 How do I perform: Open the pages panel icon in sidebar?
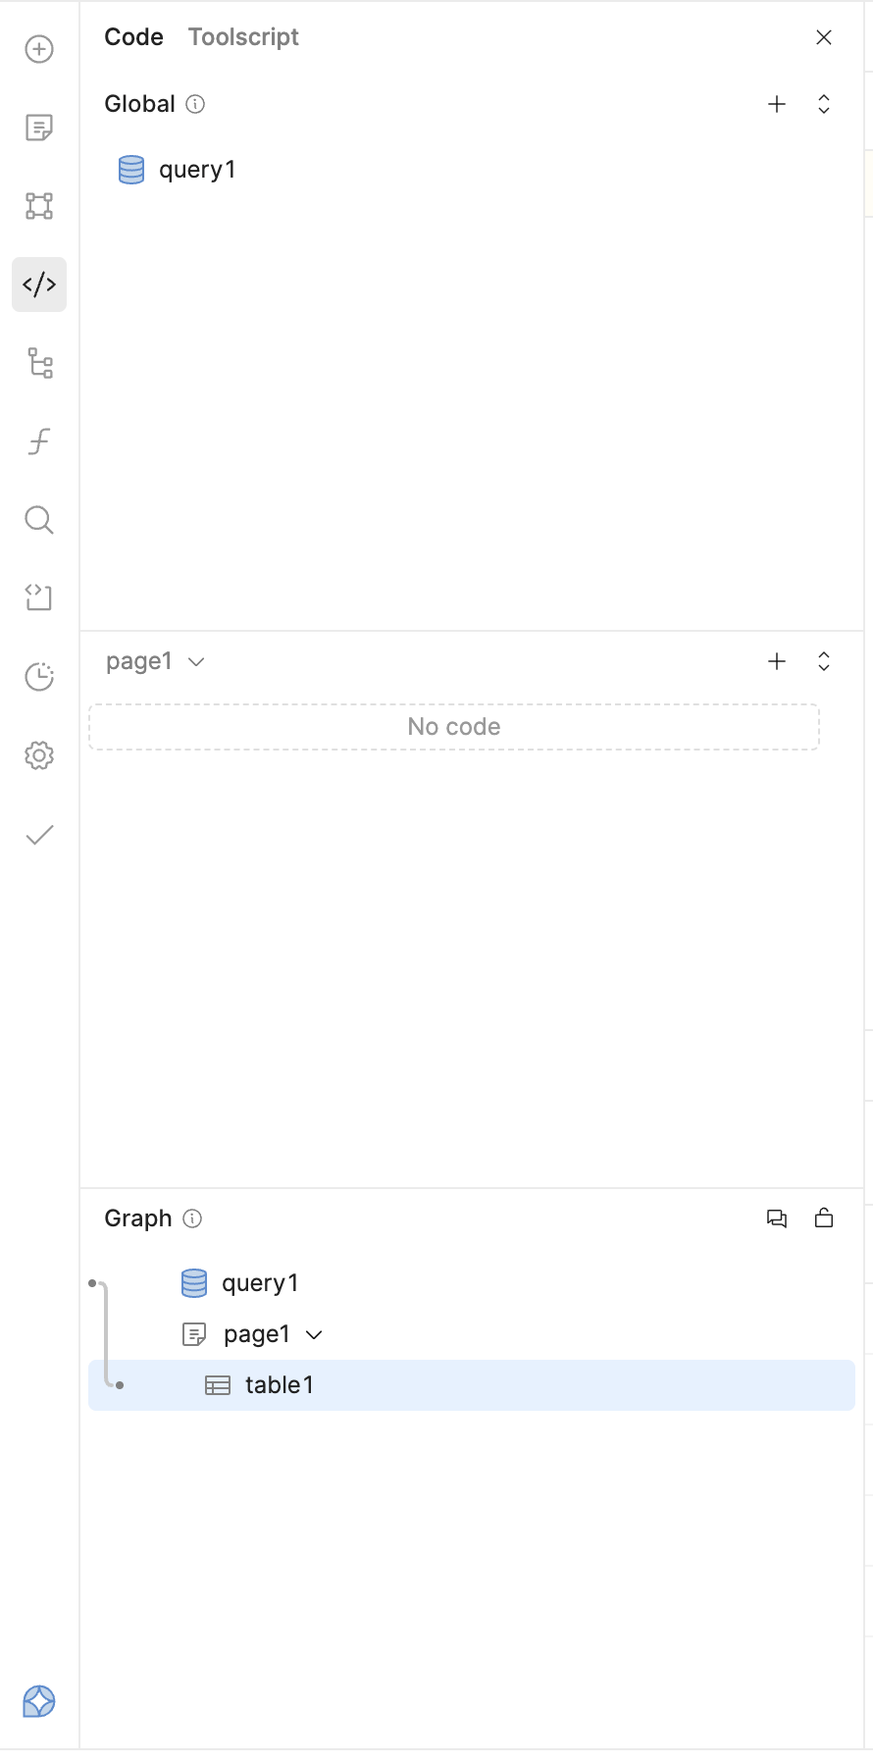[x=39, y=128]
